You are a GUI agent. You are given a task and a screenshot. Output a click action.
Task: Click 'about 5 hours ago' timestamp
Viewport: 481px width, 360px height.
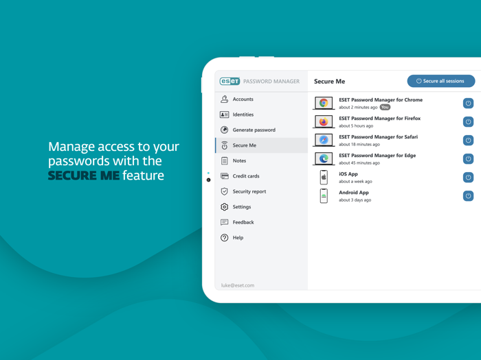pyautogui.click(x=356, y=125)
